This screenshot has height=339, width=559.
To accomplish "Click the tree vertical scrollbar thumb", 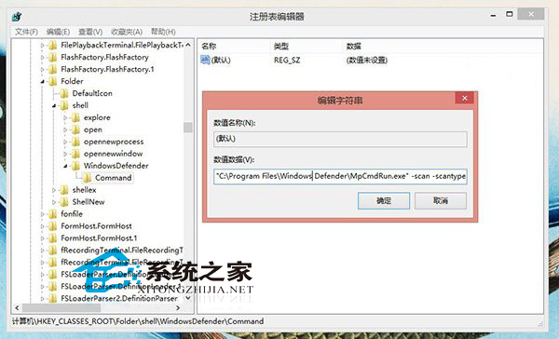I will (x=188, y=128).
